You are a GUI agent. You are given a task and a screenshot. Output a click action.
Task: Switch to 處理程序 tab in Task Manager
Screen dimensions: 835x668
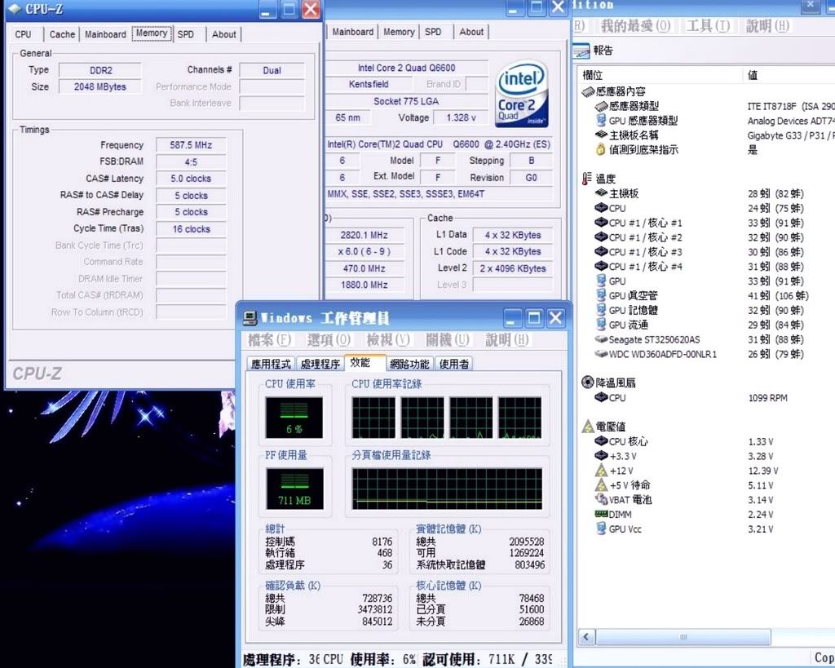coord(320,364)
